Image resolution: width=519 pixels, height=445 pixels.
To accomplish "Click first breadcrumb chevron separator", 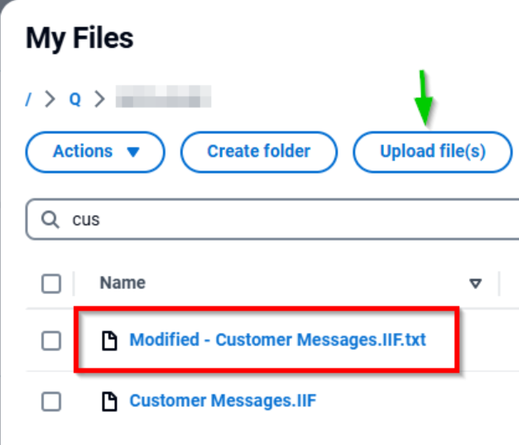I will pos(50,100).
